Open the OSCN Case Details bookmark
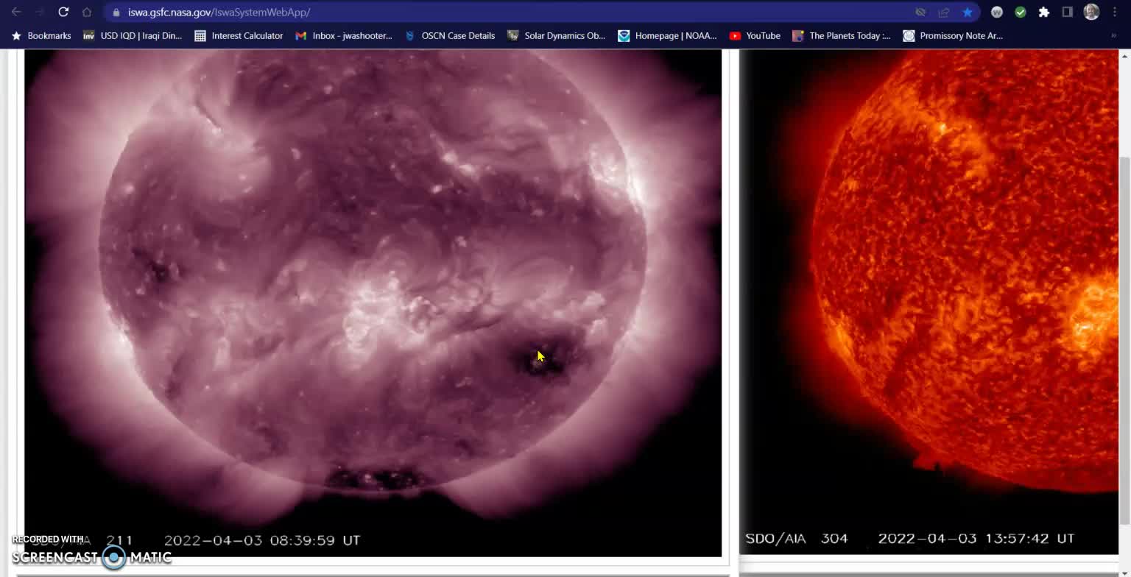The image size is (1131, 577). pyautogui.click(x=450, y=35)
